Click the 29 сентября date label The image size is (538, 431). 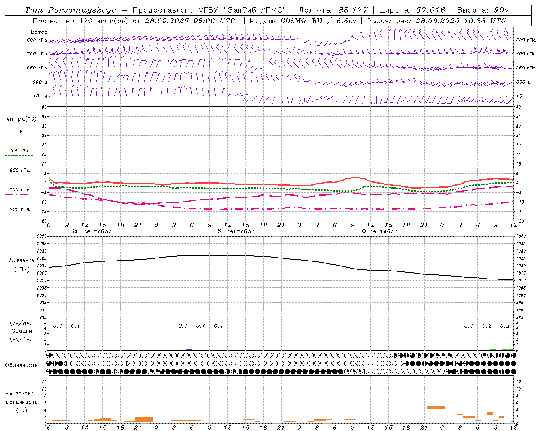tap(235, 231)
